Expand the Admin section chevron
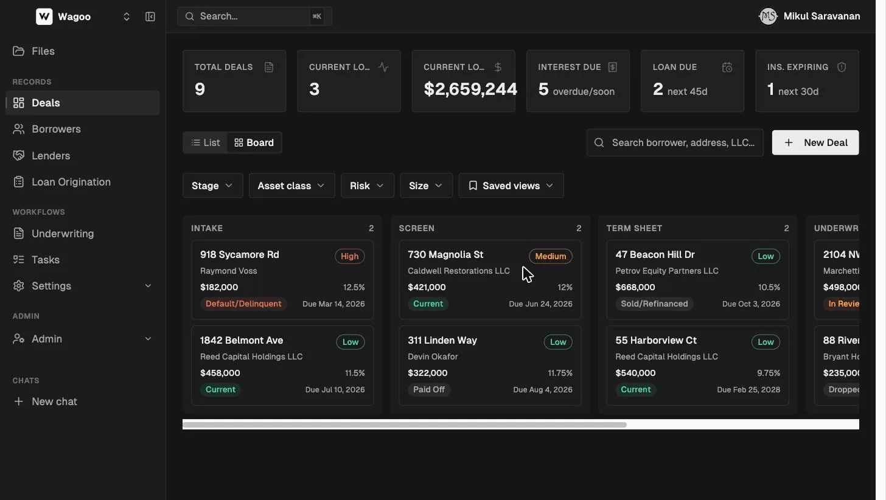This screenshot has width=886, height=500. (148, 339)
